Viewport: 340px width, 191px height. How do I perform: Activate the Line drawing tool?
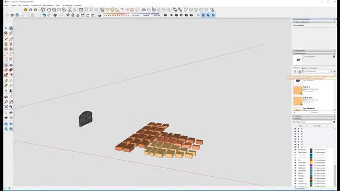(6, 39)
